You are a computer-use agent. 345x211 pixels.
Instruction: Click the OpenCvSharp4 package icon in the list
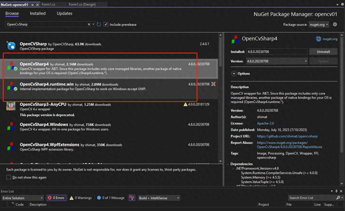point(12,66)
